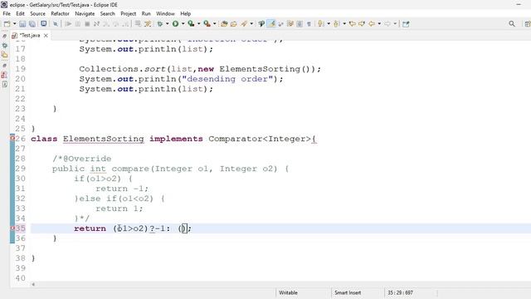Open the Source menu
Image resolution: width=531 pixels, height=299 pixels.
pos(37,13)
